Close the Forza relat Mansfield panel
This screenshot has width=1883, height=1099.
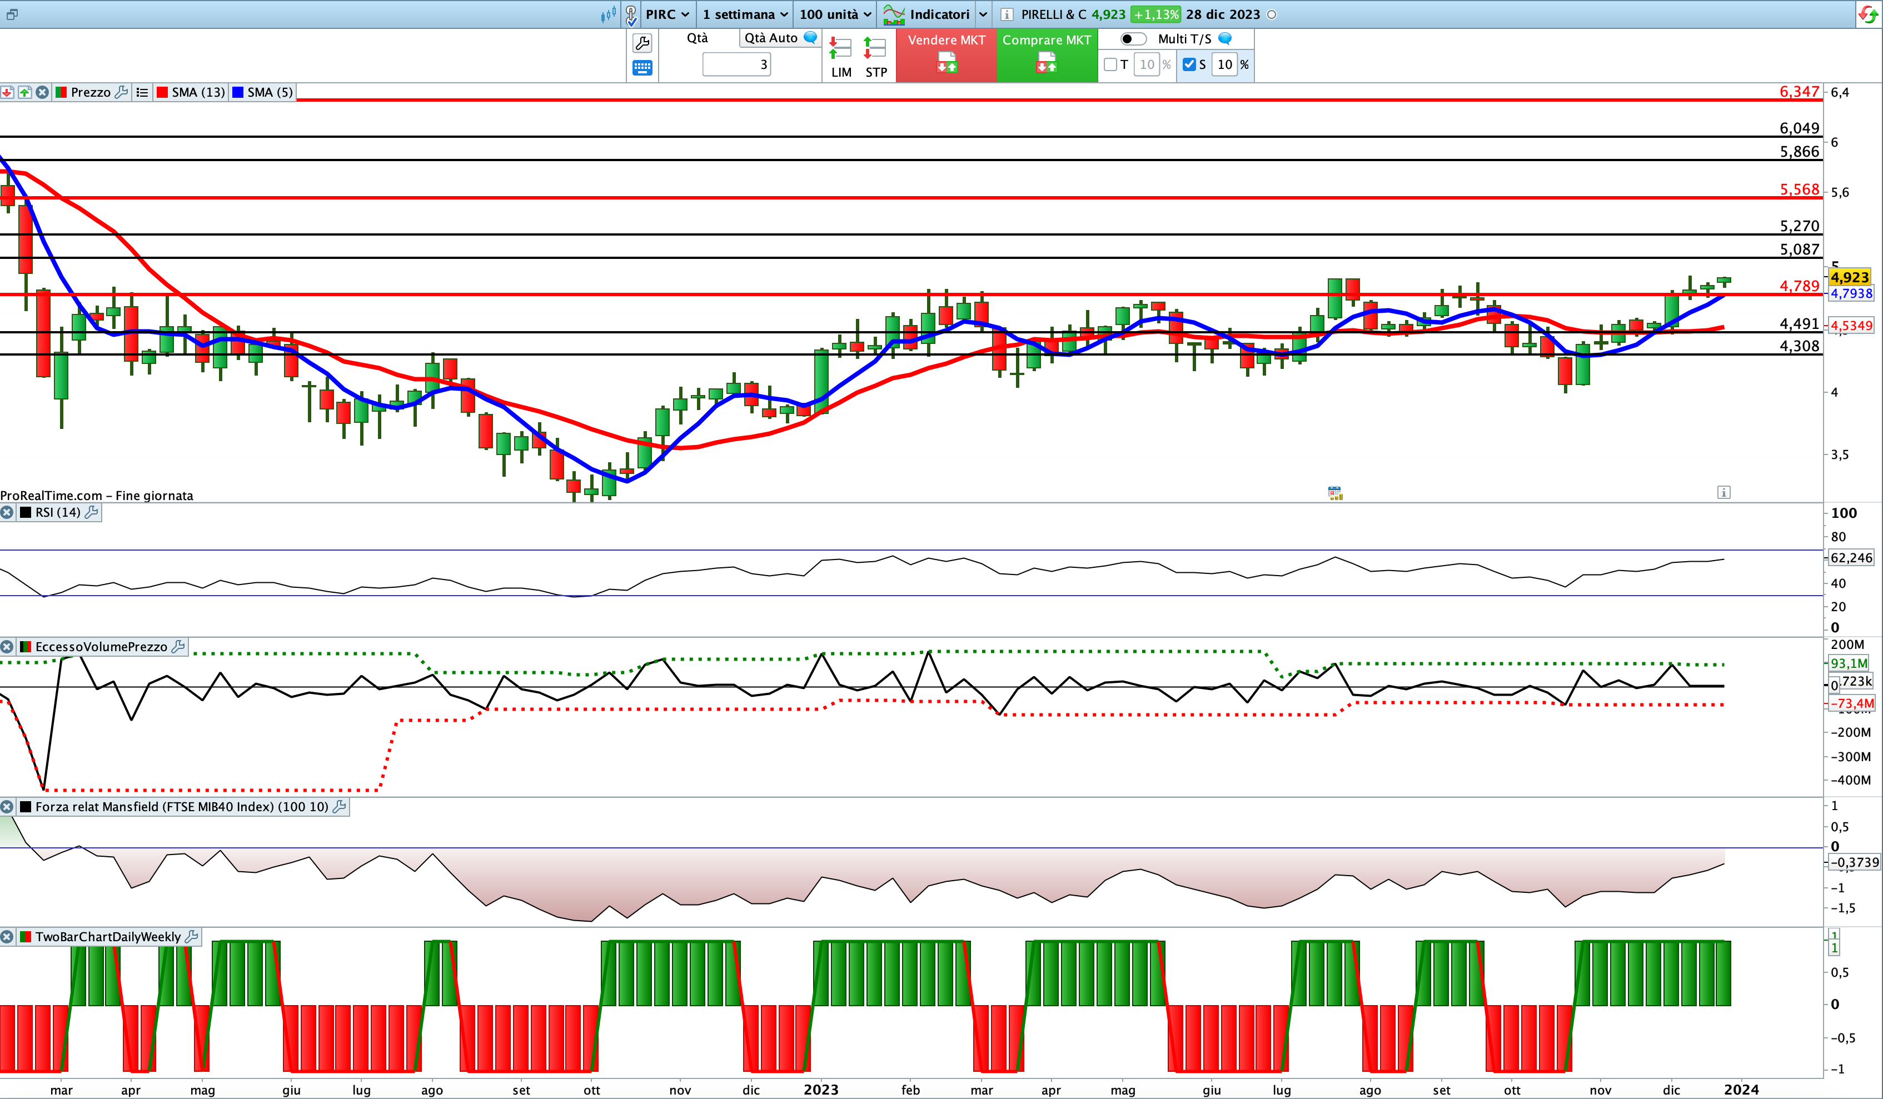coord(7,807)
